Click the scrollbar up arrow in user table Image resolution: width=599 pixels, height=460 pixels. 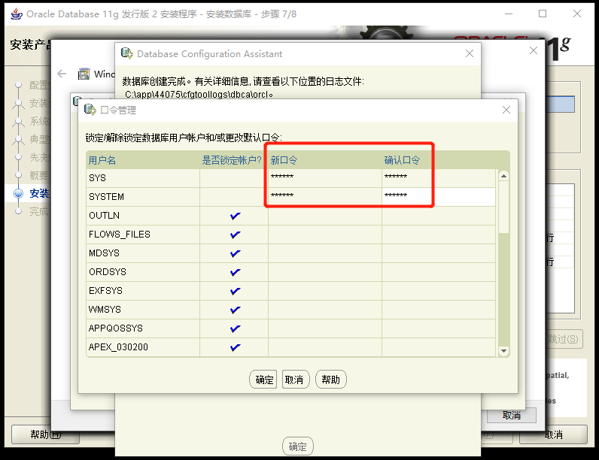coord(503,176)
